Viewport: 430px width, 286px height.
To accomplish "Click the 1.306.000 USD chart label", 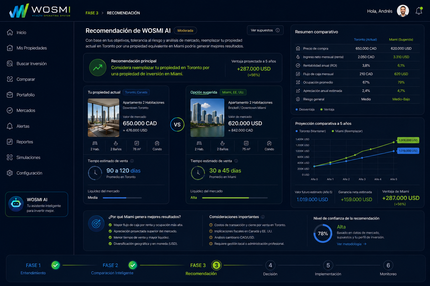I will [408, 140].
